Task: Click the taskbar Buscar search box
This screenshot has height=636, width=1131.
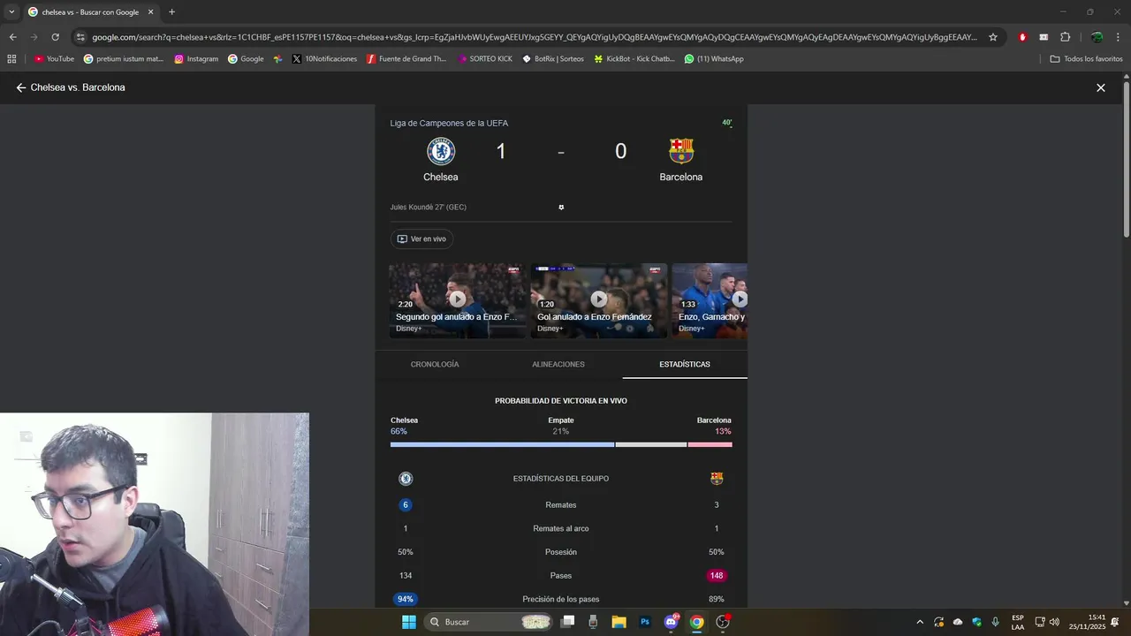Action: 488,622
